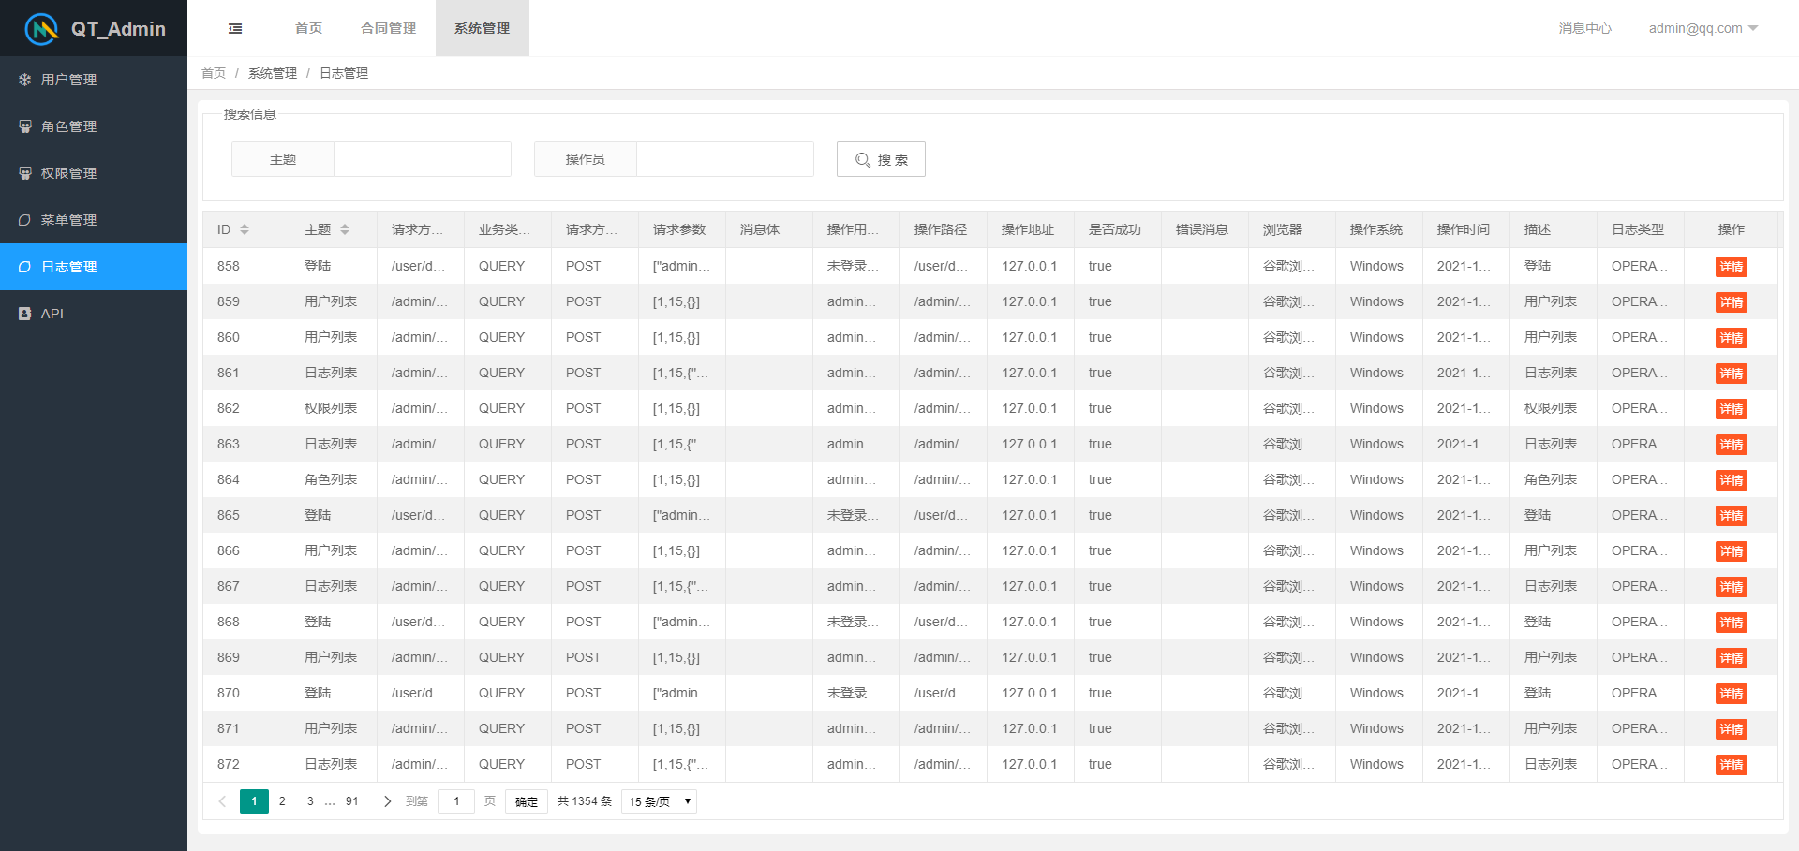Screen dimensions: 1799x851
Task: Open 权限管理 in the sidebar
Action: point(94,173)
